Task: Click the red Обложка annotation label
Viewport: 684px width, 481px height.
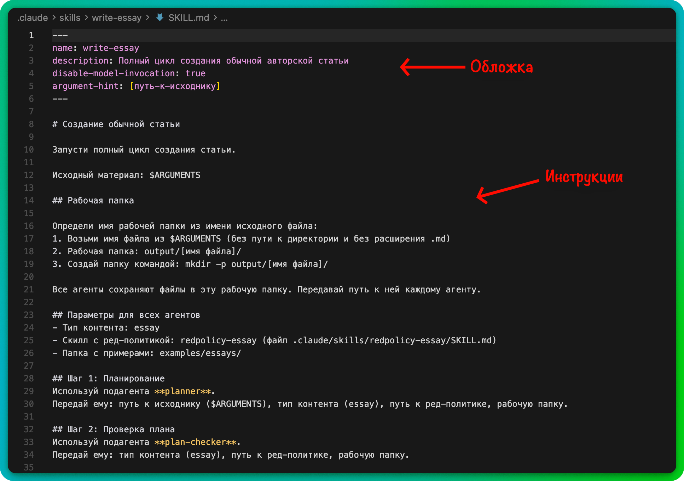Action: pos(501,67)
